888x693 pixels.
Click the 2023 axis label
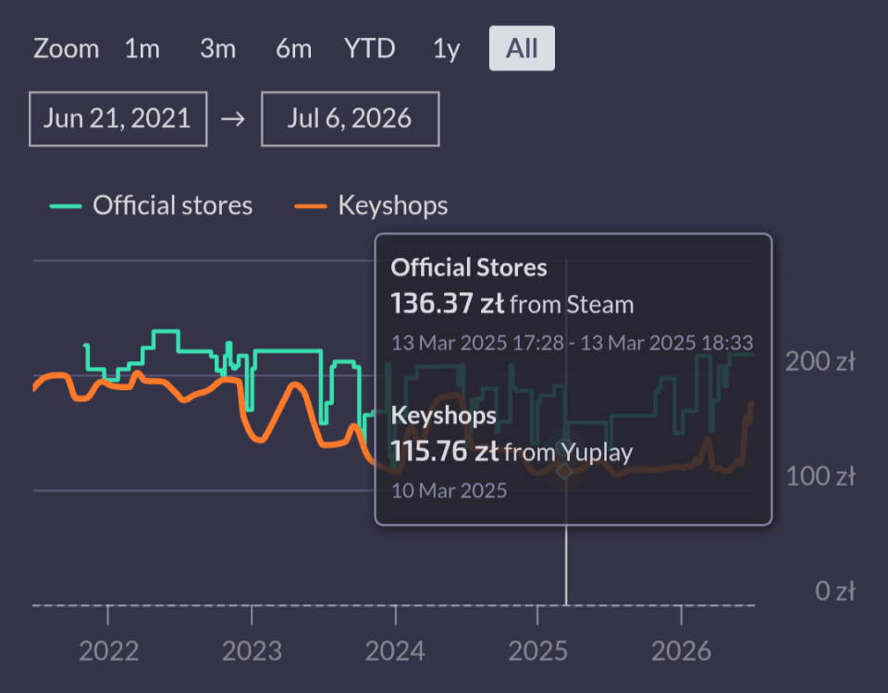[x=252, y=651]
